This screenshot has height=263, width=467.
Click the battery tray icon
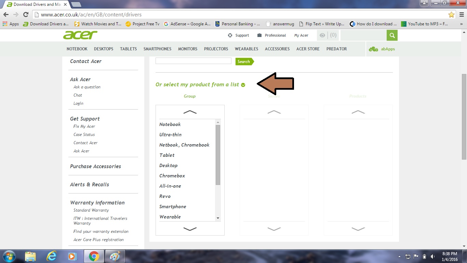coord(424,256)
